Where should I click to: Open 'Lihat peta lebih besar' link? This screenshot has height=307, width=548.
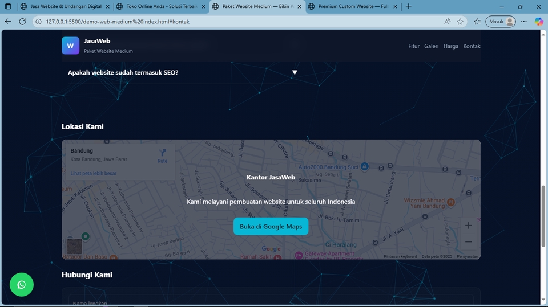click(x=93, y=173)
